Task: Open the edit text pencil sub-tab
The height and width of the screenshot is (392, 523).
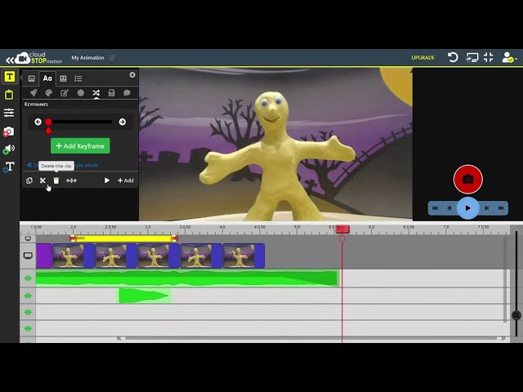Action: [x=65, y=92]
